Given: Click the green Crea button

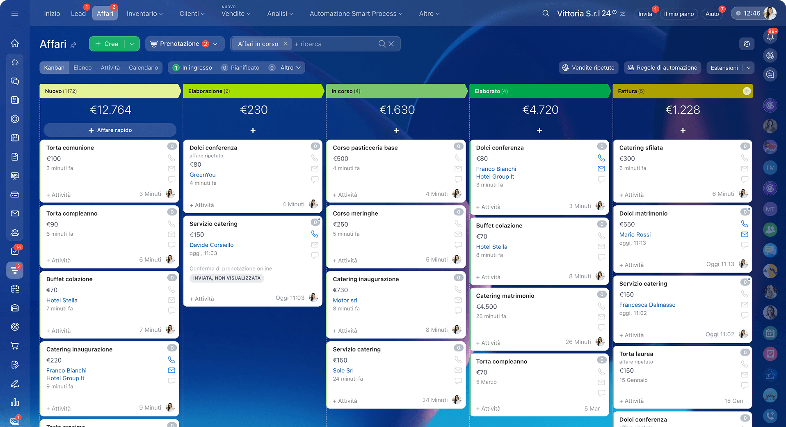Looking at the screenshot, I should 107,44.
